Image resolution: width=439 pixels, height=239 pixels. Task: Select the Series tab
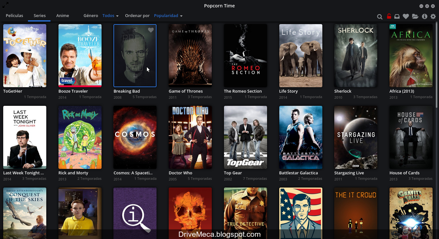[x=39, y=15]
